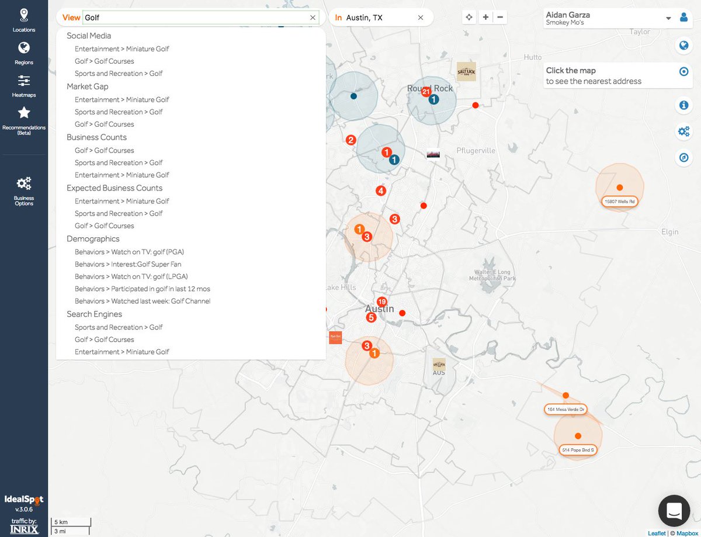Open the info panel on the right
This screenshot has height=537, width=701.
(683, 105)
